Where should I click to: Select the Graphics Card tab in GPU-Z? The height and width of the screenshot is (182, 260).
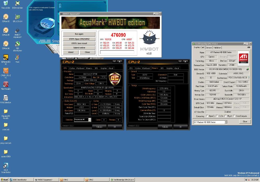[x=199, y=47]
